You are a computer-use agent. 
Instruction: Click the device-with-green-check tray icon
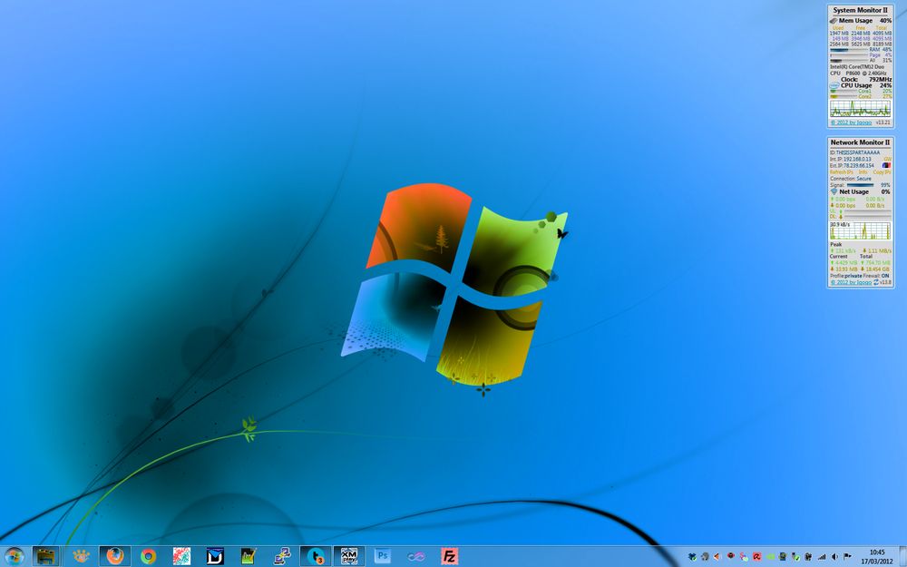795,557
